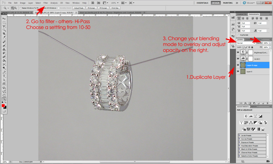The width and height of the screenshot is (273, 164).
Task: Add a Black & White adjustment icon
Action: click(x=255, y=122)
